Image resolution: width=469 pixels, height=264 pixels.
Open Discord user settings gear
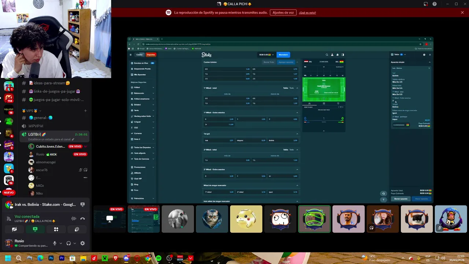point(82,243)
